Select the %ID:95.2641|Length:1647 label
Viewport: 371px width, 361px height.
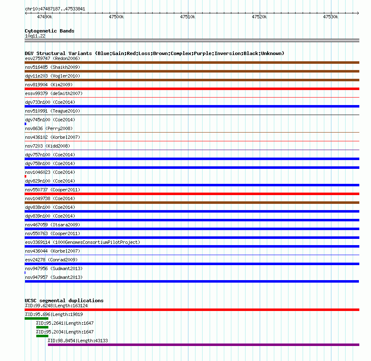pos(65,323)
